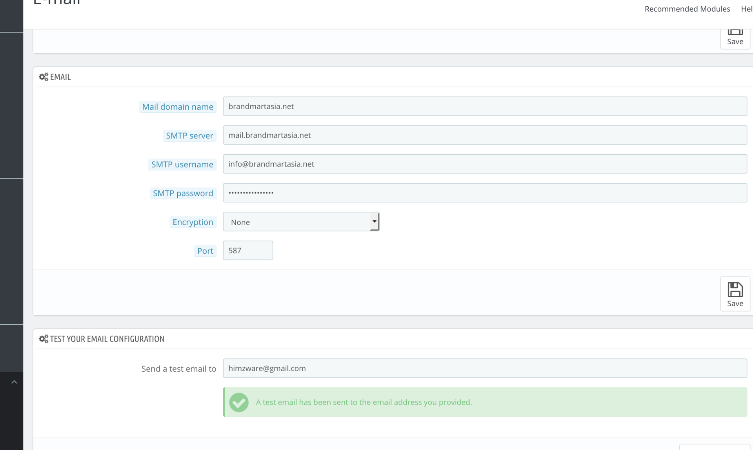Click the floppy disk Save icon in Email panel
This screenshot has width=753, height=450.
coord(735,290)
